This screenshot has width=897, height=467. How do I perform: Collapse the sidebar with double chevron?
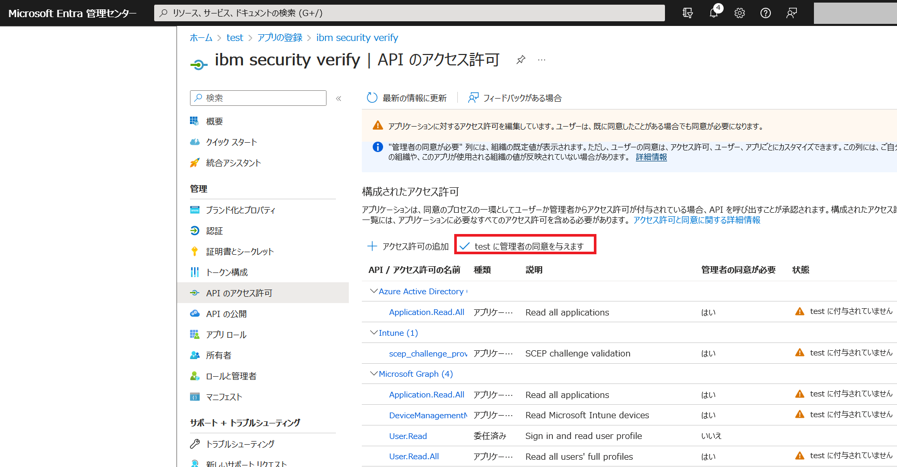[x=338, y=98]
